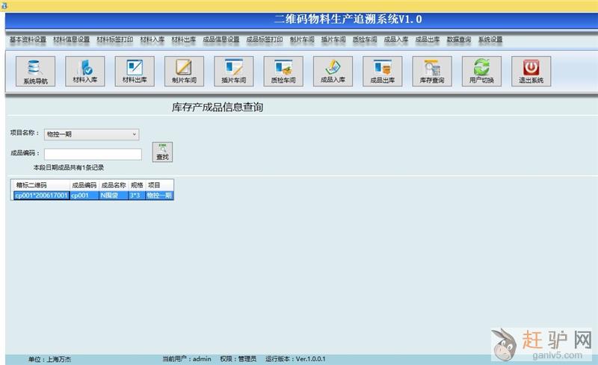The image size is (598, 365).
Task: Focus the 成品编码 input field
Action: coord(93,155)
